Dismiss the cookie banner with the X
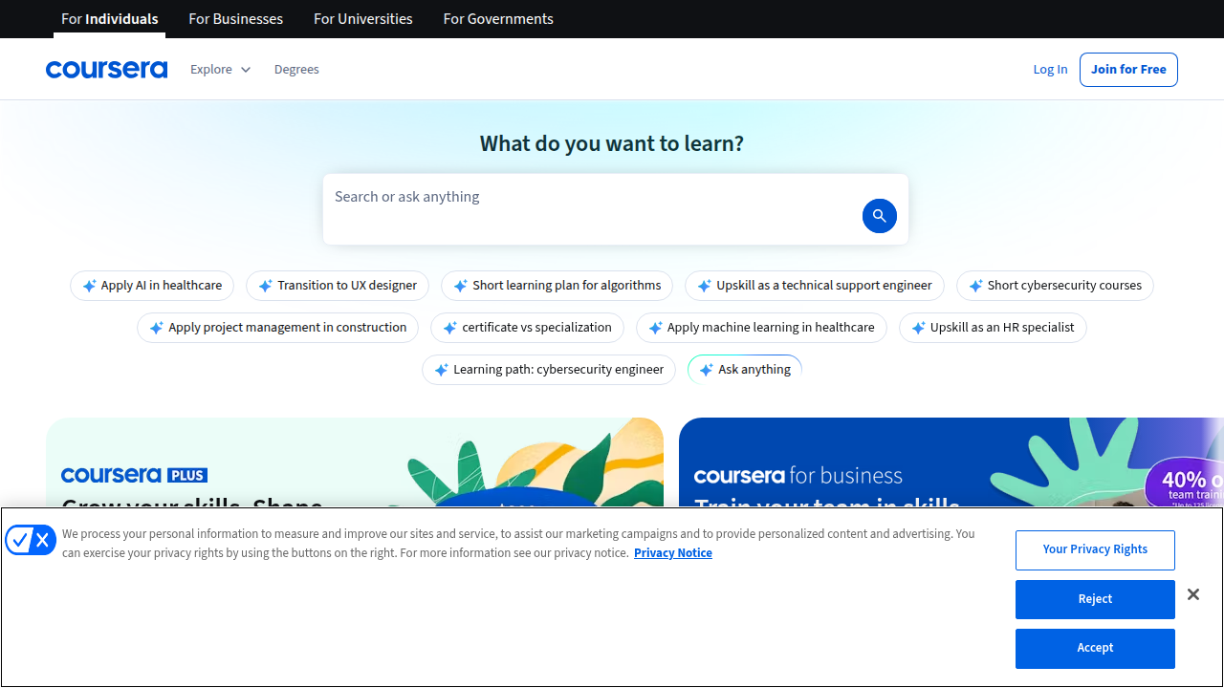 click(1192, 594)
